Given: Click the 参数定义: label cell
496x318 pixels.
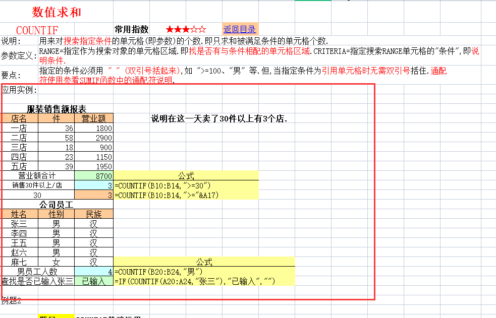Looking at the screenshot, I should [19, 55].
